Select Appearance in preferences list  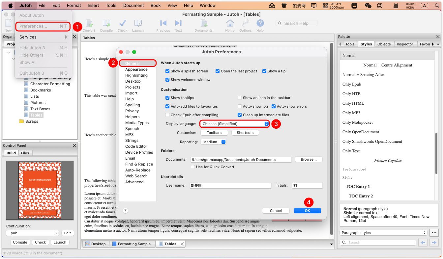(x=136, y=69)
